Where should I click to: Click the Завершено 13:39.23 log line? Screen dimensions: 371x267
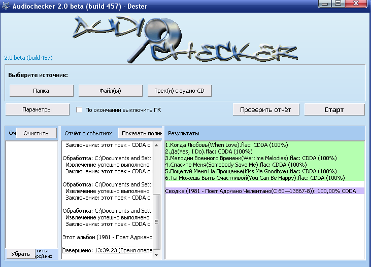tap(107, 250)
